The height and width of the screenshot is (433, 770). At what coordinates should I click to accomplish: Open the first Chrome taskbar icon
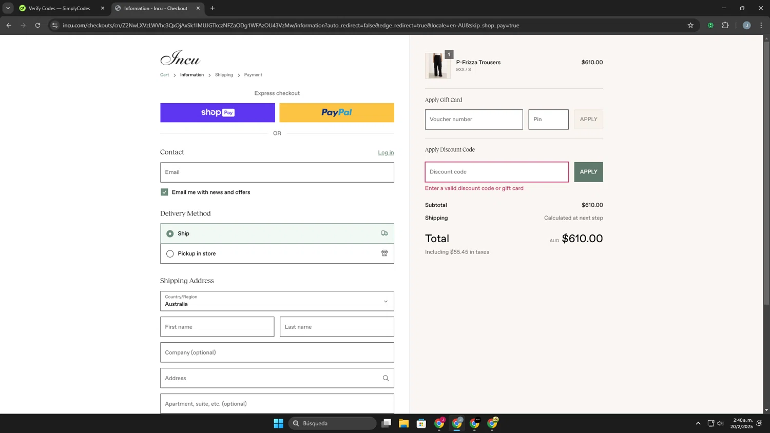(x=439, y=423)
